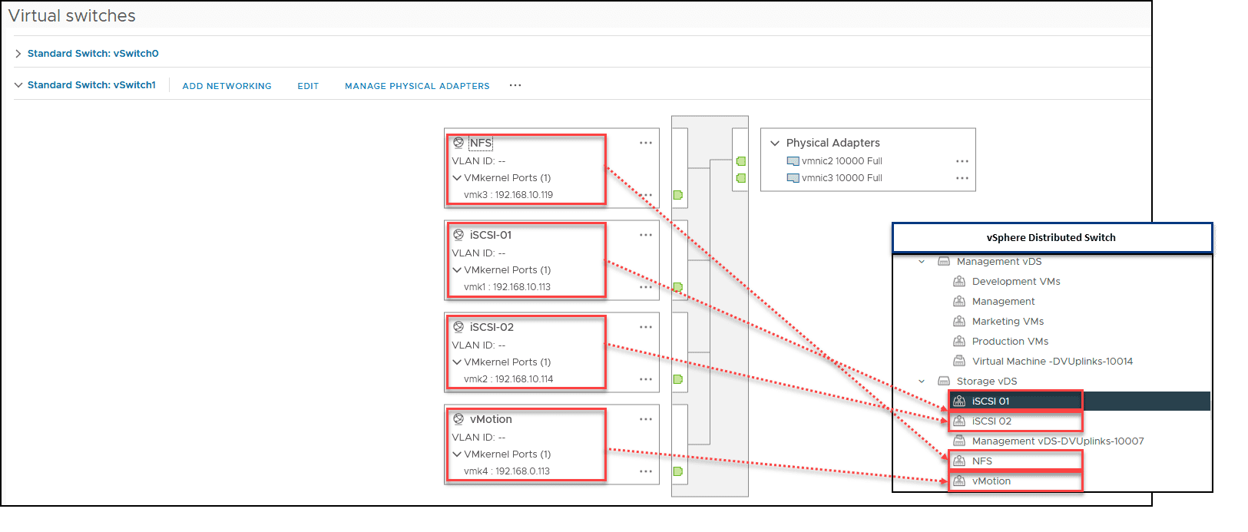Open the iSCSI-01 port group actions menu
The height and width of the screenshot is (532, 1248).
point(646,235)
